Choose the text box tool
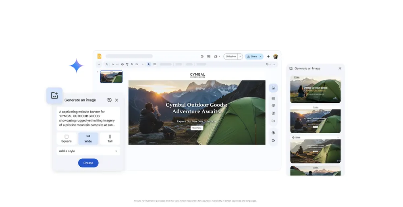This screenshot has height=207, width=403. tap(155, 64)
